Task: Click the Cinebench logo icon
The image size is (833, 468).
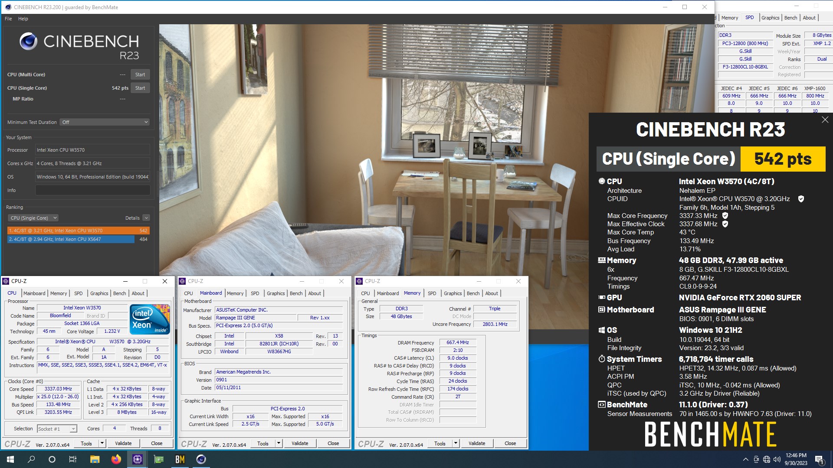Action: (x=28, y=41)
